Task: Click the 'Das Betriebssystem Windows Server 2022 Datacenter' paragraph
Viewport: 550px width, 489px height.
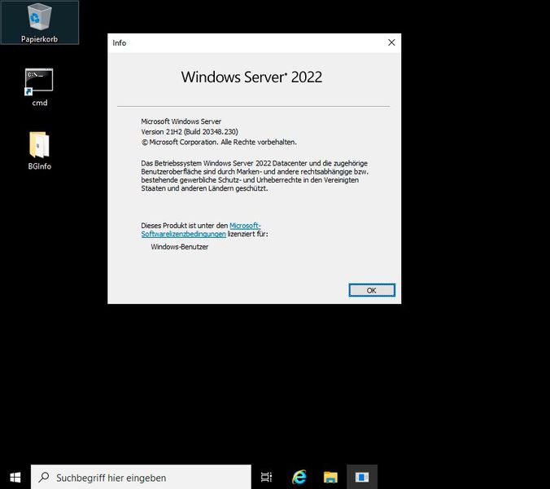Action: coord(255,176)
